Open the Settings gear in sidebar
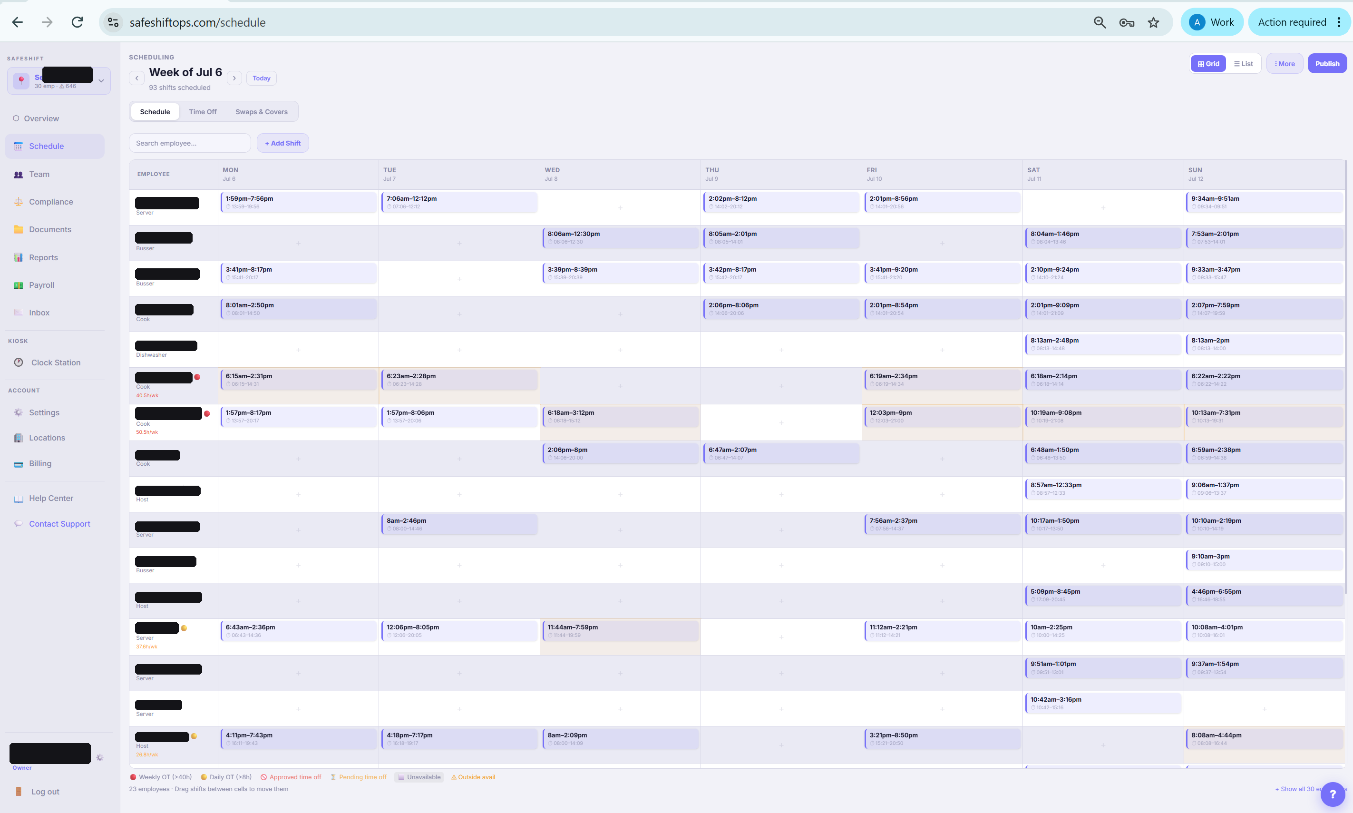The height and width of the screenshot is (813, 1353). pyautogui.click(x=18, y=412)
